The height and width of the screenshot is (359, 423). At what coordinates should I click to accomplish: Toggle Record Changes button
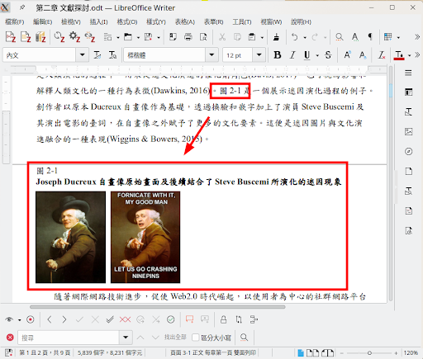[31, 319]
